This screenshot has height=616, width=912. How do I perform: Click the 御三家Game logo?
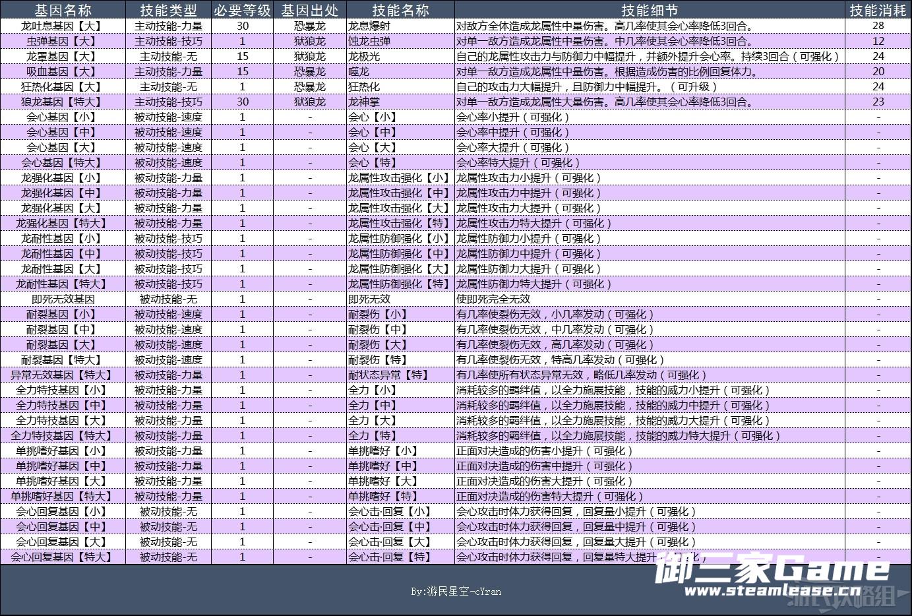click(x=772, y=569)
